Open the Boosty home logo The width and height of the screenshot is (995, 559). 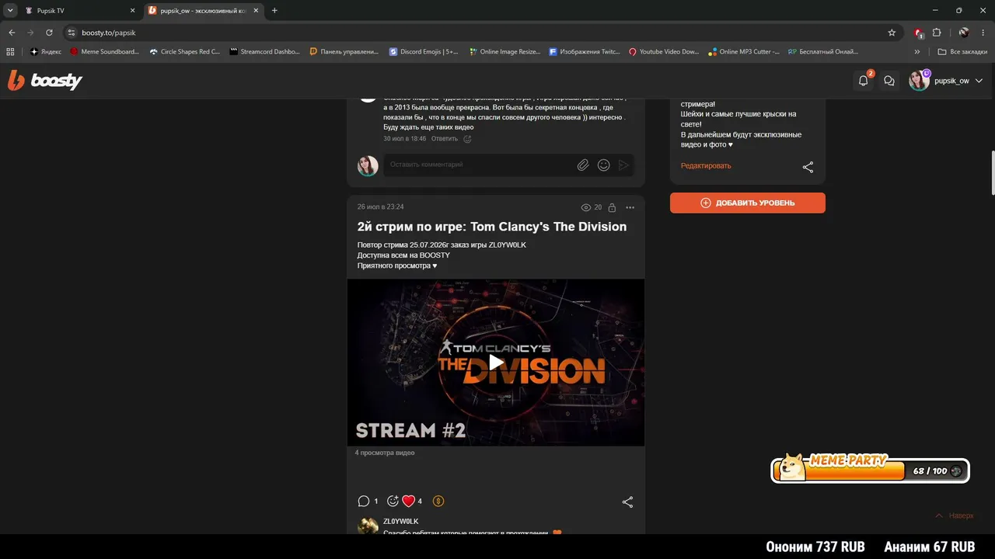point(45,80)
